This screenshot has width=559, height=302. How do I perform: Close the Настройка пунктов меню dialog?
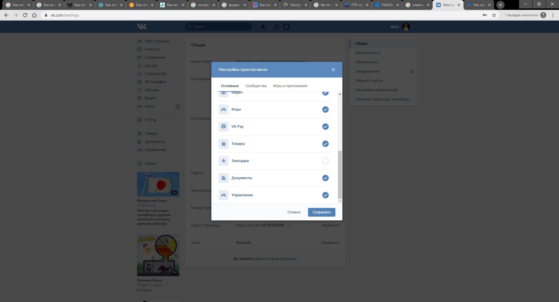pos(333,70)
